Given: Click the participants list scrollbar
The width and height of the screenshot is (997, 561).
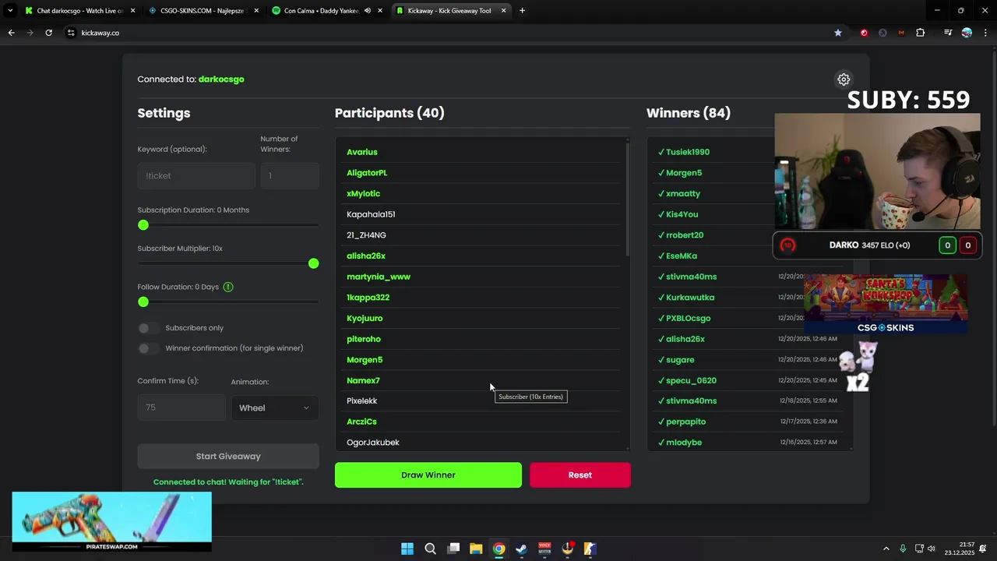Looking at the screenshot, I should [627, 199].
